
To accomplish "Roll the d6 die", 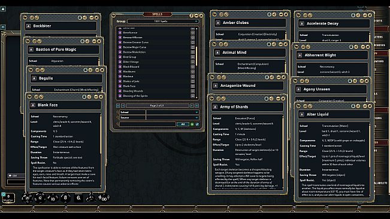I will point(78,198).
